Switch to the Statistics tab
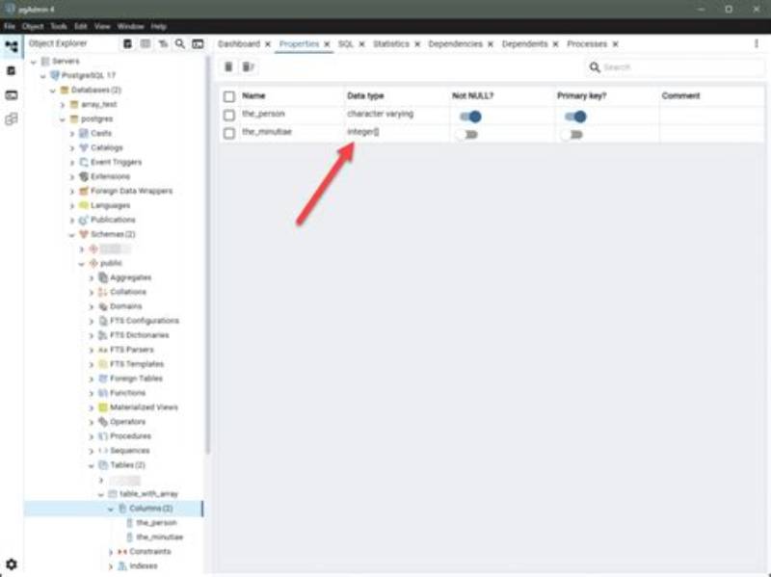 coord(391,43)
